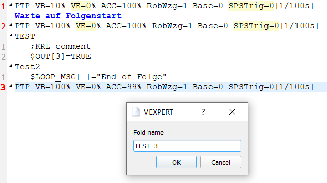327x183 pixels.
Task: Collapse the first PTP VB=10% fold triangle
Action: (11, 5)
